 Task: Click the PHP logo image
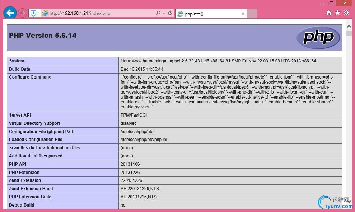318,38
